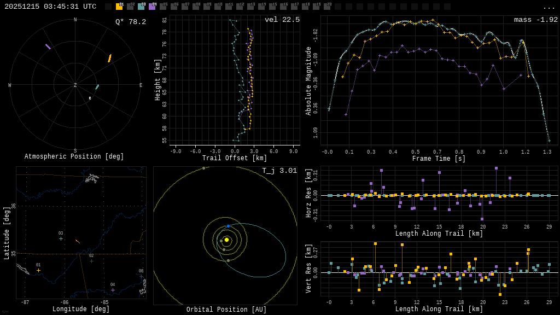Click the mass -1.92 readout
The width and height of the screenshot is (560, 315).
[536, 20]
